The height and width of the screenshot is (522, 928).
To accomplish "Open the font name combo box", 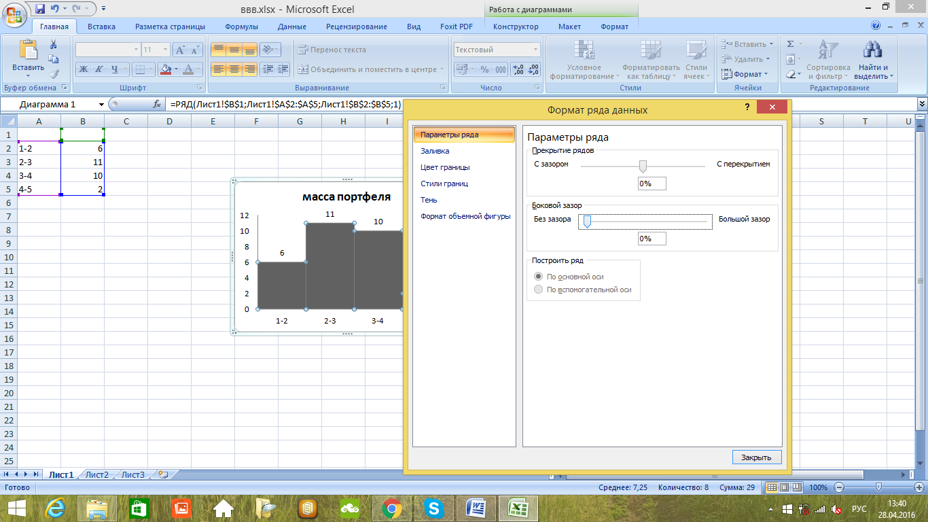I will click(x=107, y=50).
